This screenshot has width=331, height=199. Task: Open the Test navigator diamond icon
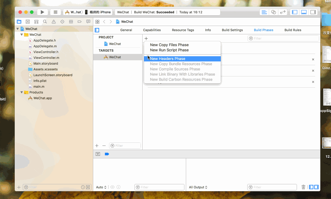tap(62, 22)
